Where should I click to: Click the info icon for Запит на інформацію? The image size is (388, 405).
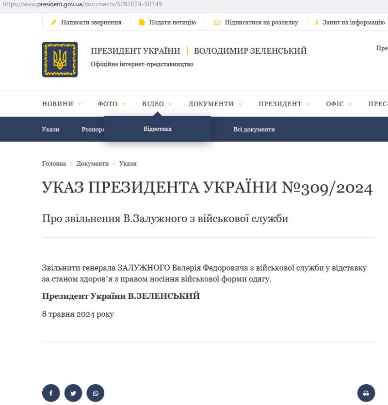[317, 22]
